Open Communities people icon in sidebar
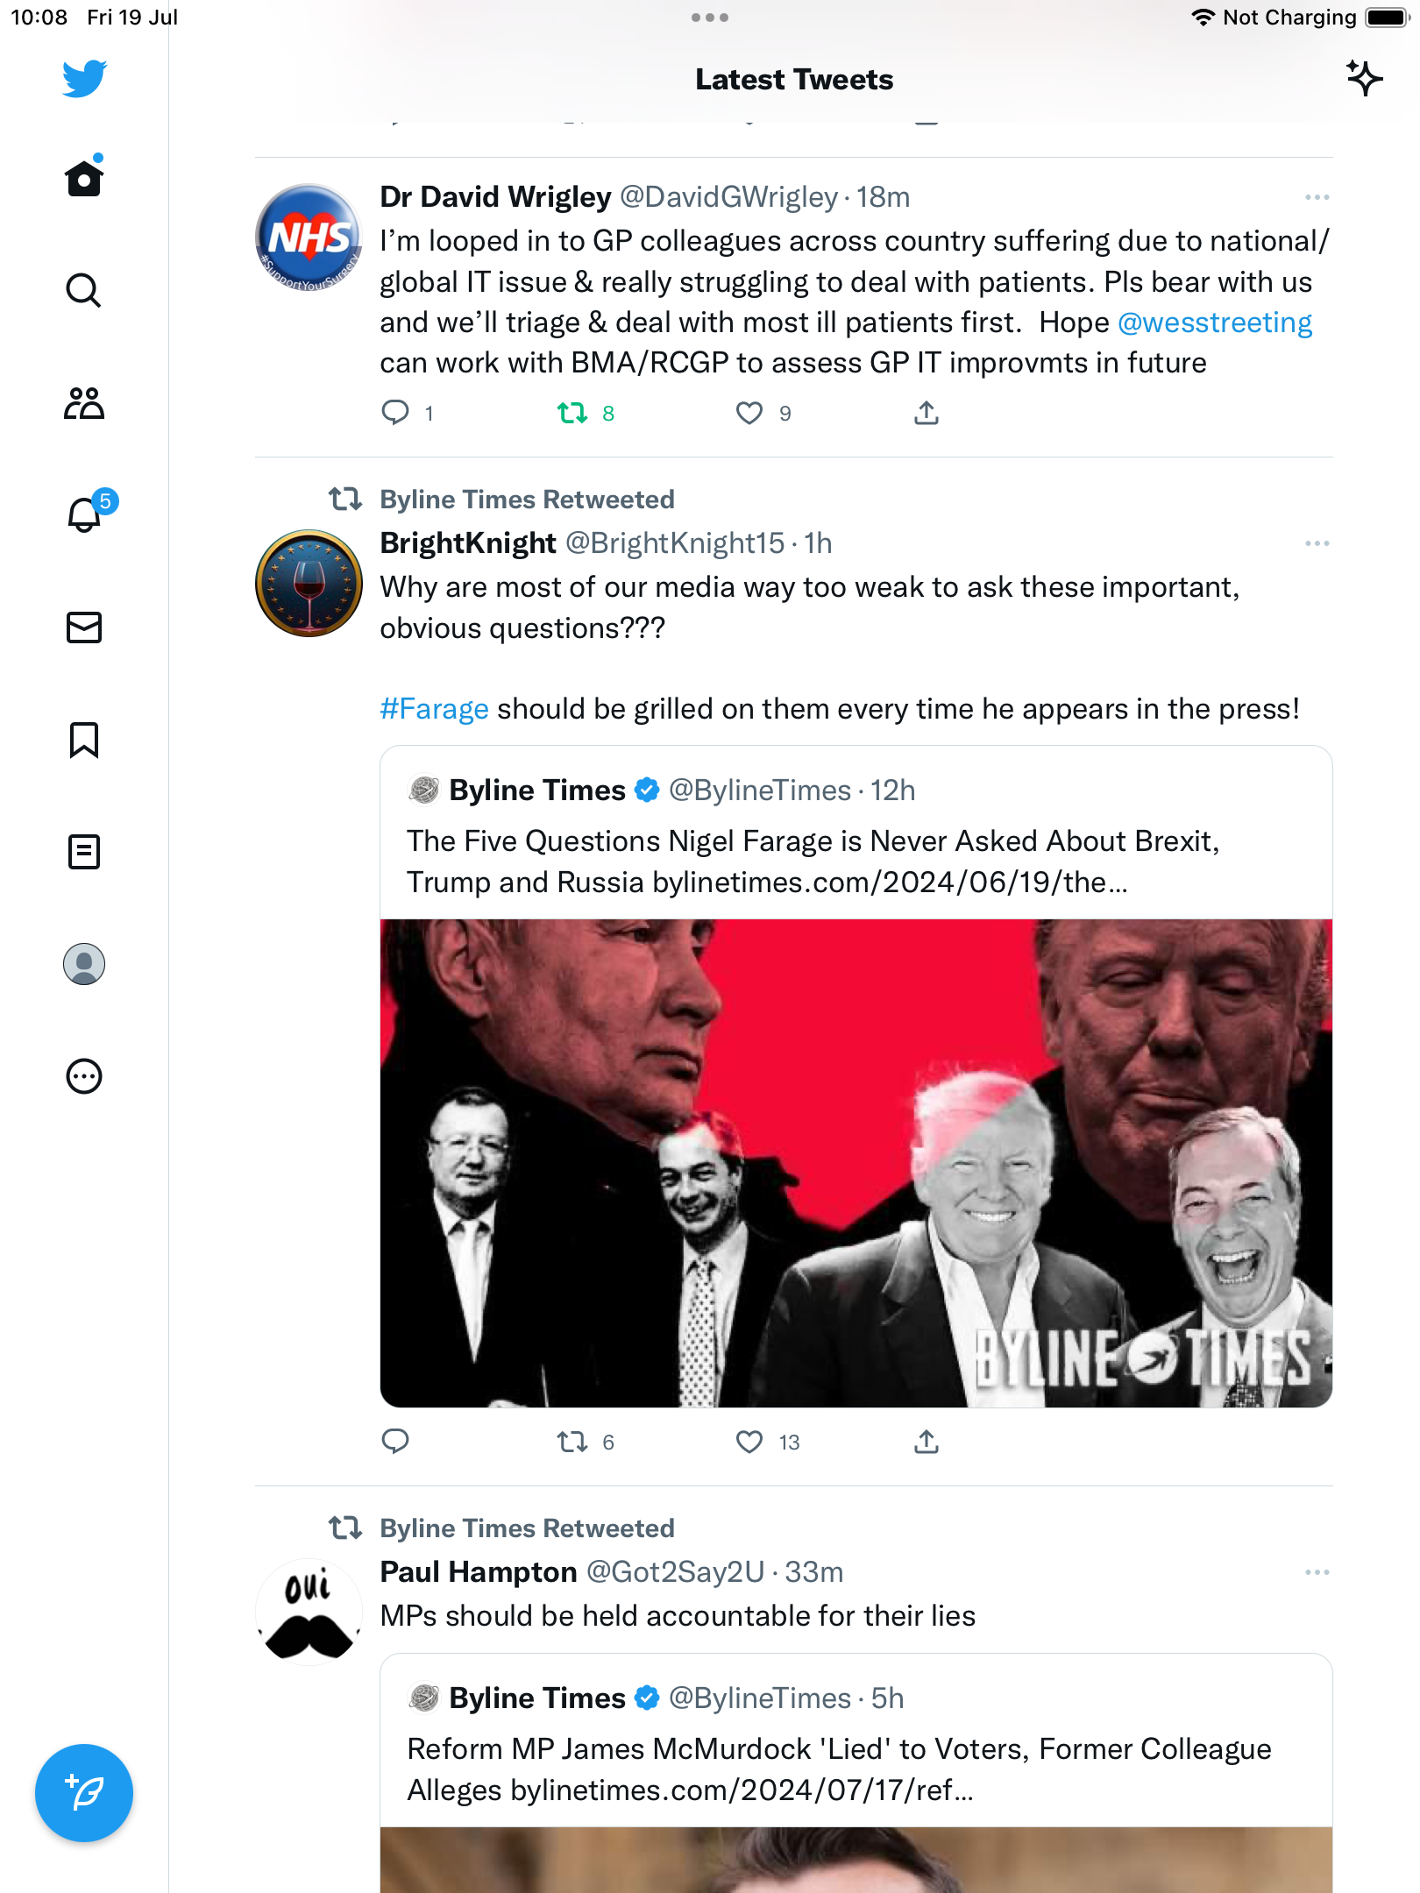Screen dimensions: 1420x1893 (x=84, y=403)
